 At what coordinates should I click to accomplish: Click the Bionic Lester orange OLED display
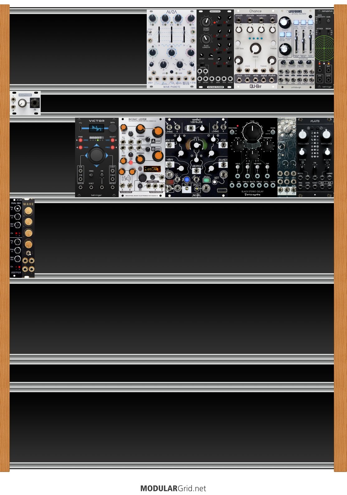pos(152,169)
